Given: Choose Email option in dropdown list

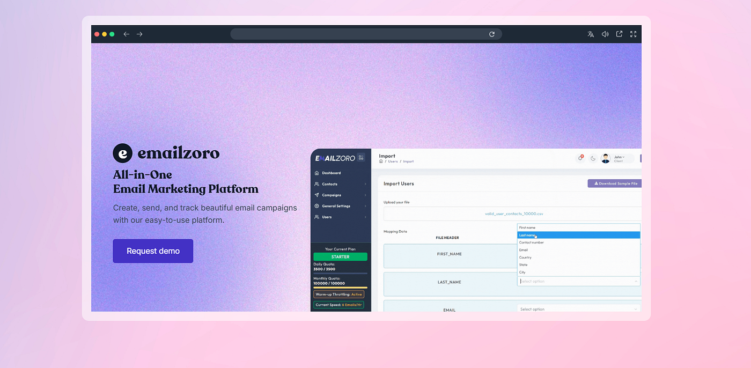Looking at the screenshot, I should click(578, 250).
